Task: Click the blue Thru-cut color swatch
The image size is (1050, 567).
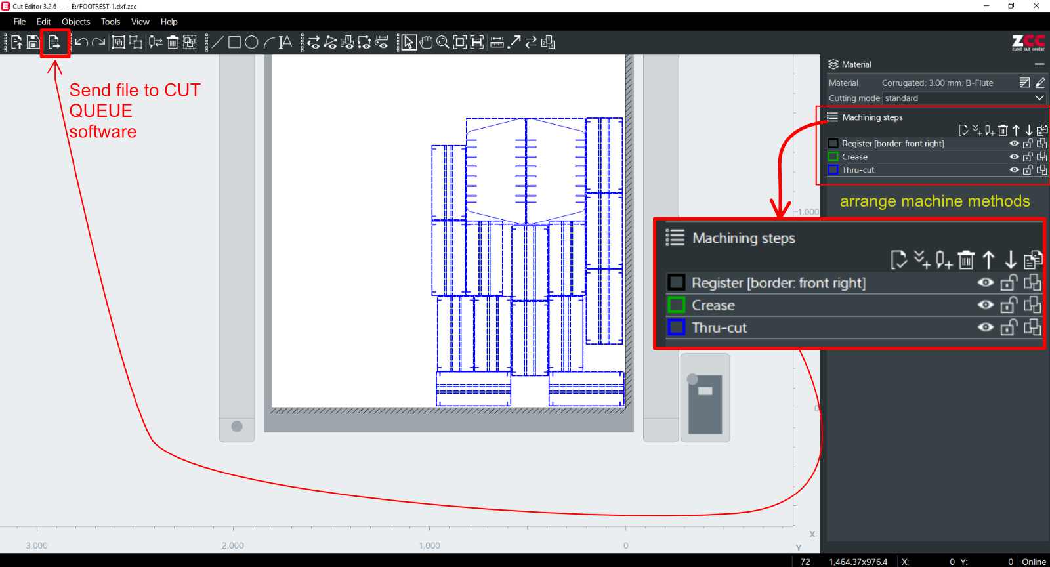Action: point(833,170)
